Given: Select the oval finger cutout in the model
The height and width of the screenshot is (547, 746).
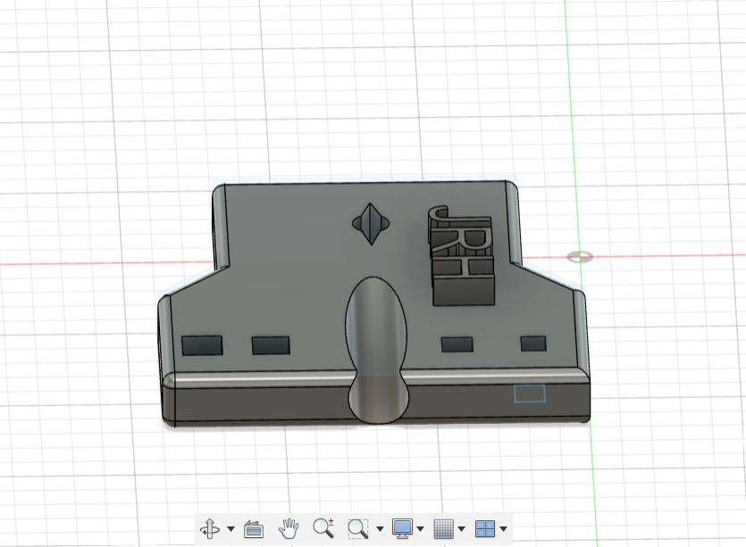Looking at the screenshot, I should [377, 351].
